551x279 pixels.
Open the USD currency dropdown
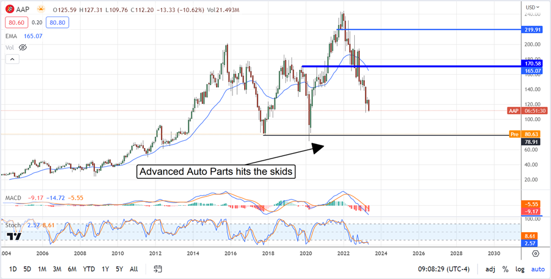pyautogui.click(x=533, y=7)
